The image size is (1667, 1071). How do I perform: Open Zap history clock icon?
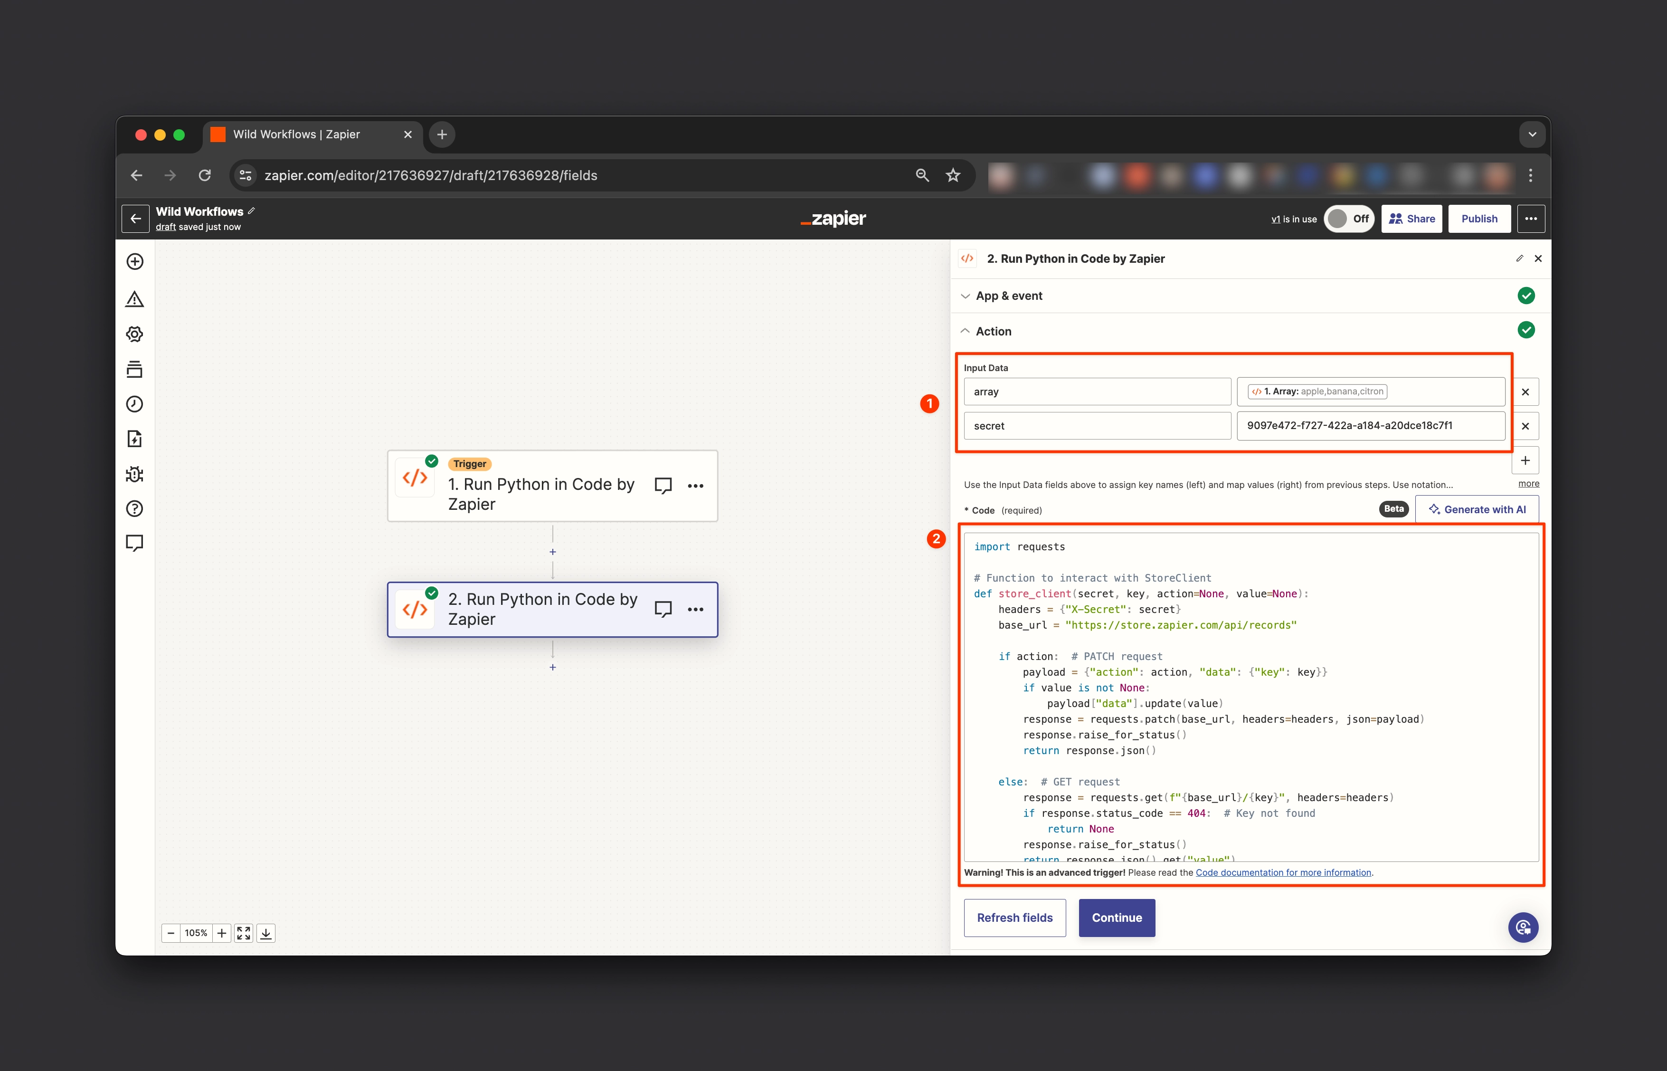[x=135, y=404]
